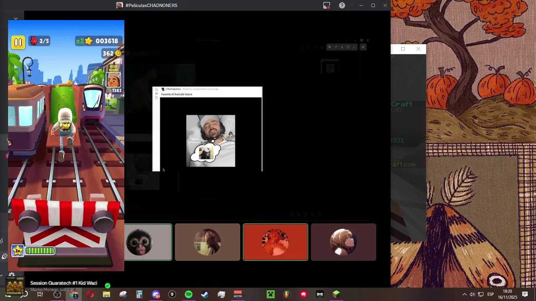The height and width of the screenshot is (301, 536).
Task: Maximize the white-titled window behind Discord
Action: (403, 49)
